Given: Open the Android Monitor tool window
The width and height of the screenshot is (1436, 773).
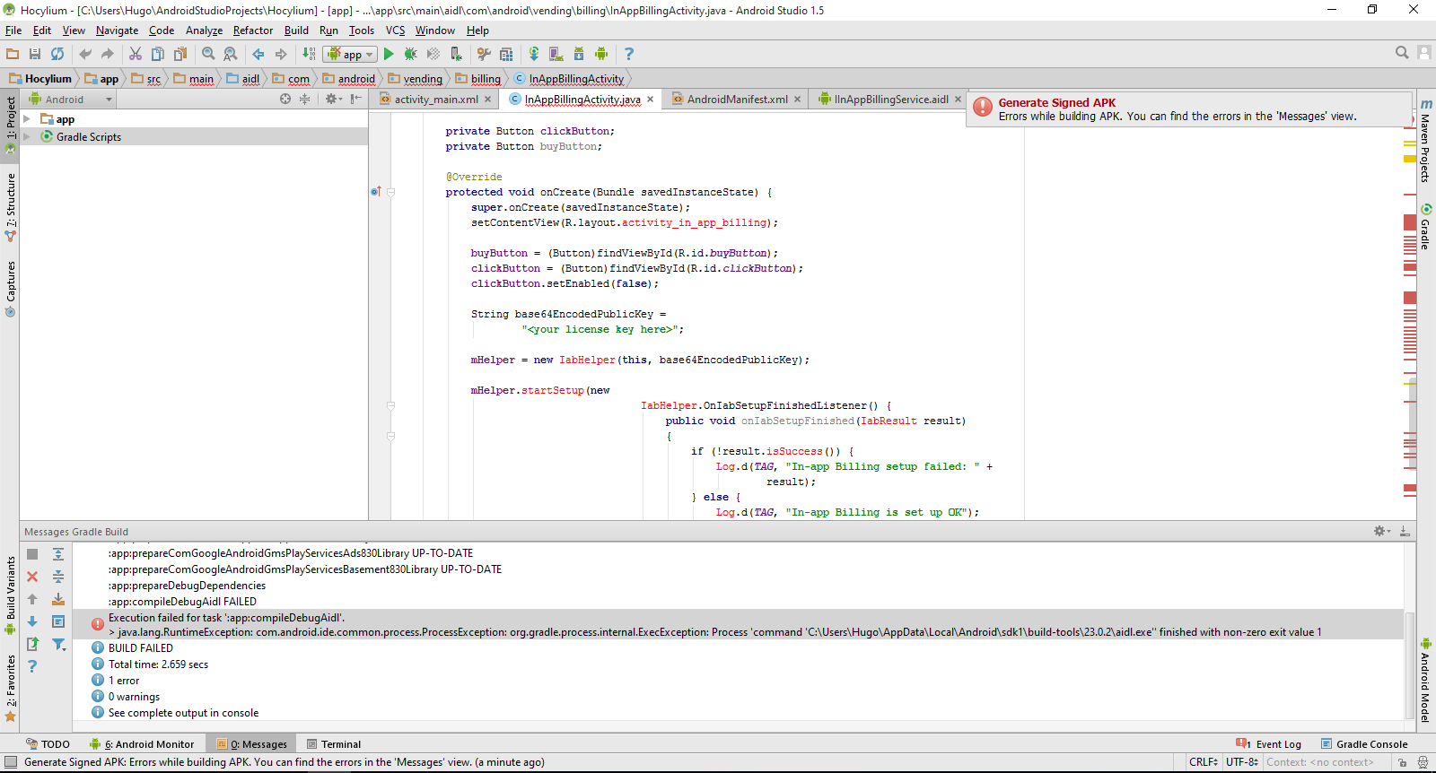Looking at the screenshot, I should point(142,744).
